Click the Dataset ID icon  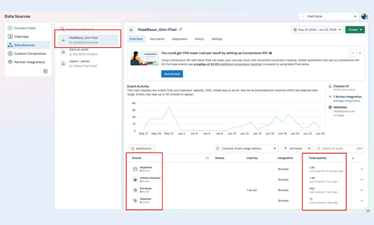click(330, 86)
